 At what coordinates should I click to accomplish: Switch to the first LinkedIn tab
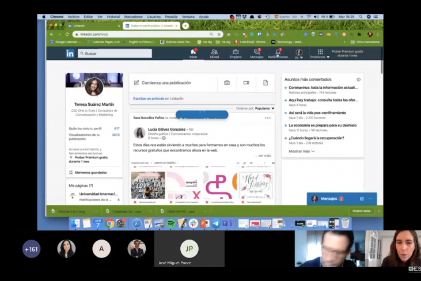94,26
